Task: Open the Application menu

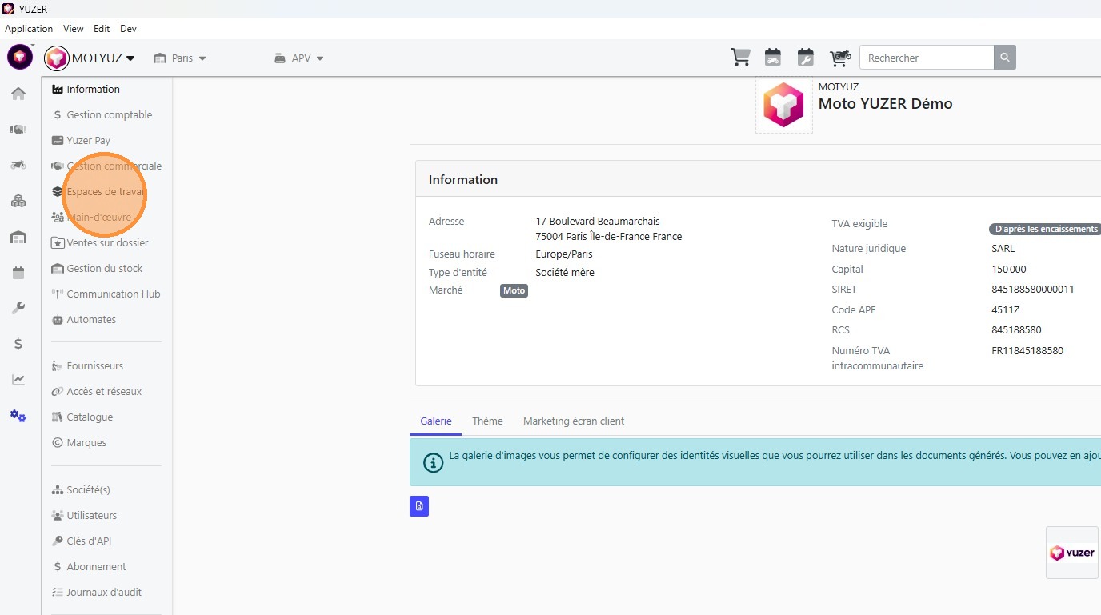Action: tap(29, 29)
